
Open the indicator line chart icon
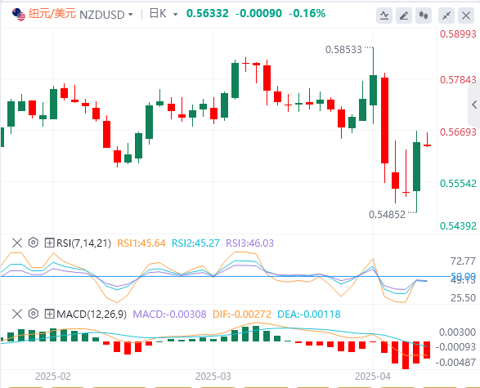point(384,16)
